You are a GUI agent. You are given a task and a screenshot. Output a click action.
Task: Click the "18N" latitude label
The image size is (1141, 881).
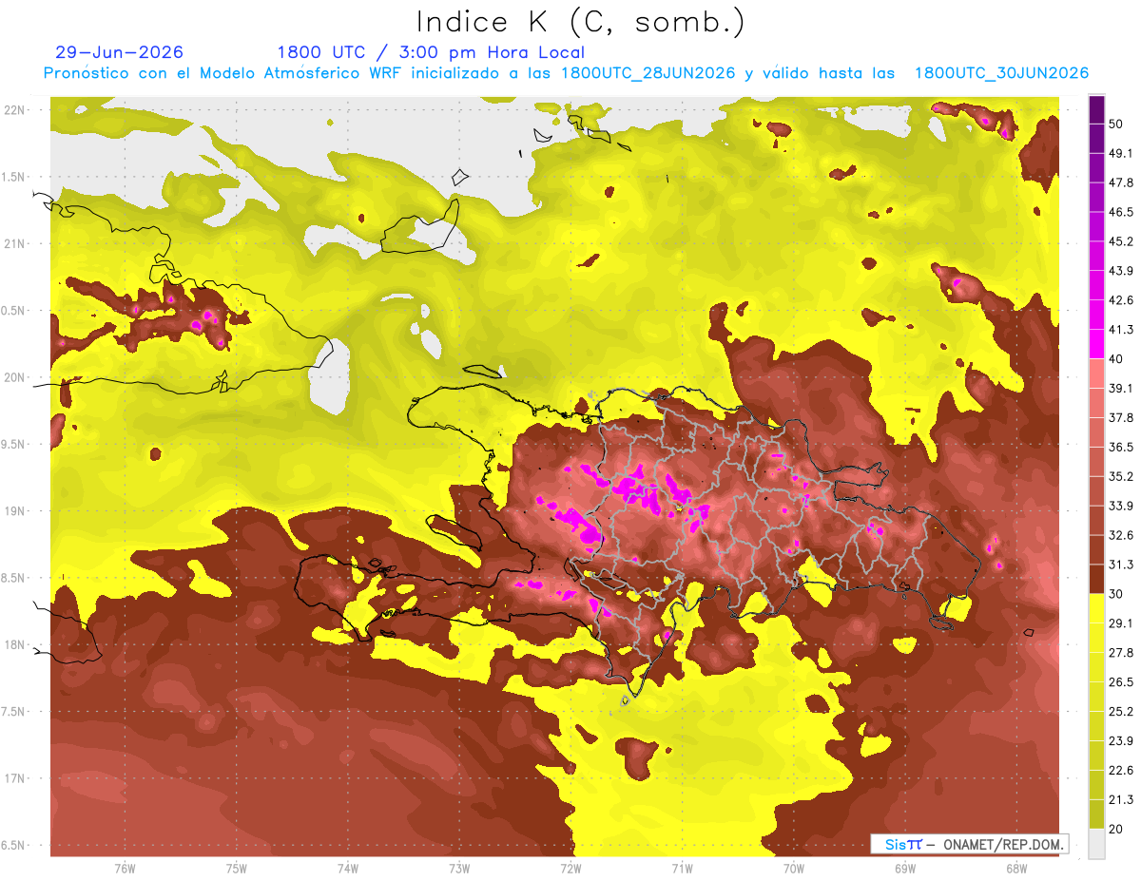point(14,645)
